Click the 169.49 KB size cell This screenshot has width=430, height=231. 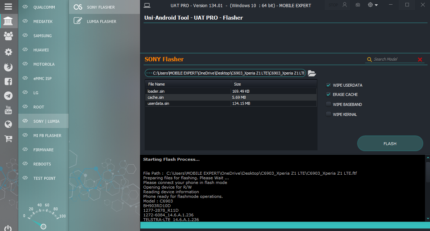(274, 91)
